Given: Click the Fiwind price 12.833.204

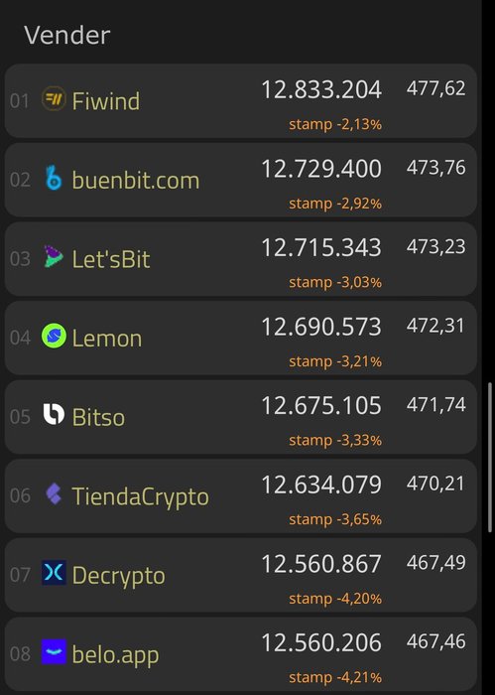Looking at the screenshot, I should coord(321,89).
